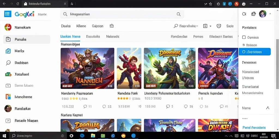The width and height of the screenshot is (279, 139).
Task: Open the Windows Start button
Action: pyautogui.click(x=4, y=136)
